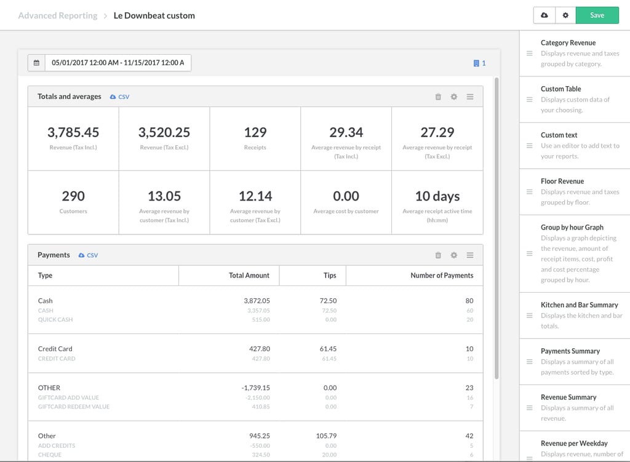Viewport: 630px width, 462px height.
Task: Delete the Payments widget via trash icon
Action: coord(438,255)
